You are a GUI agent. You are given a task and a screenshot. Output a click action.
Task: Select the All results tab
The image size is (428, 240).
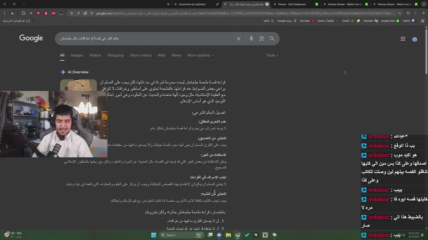pos(62,55)
